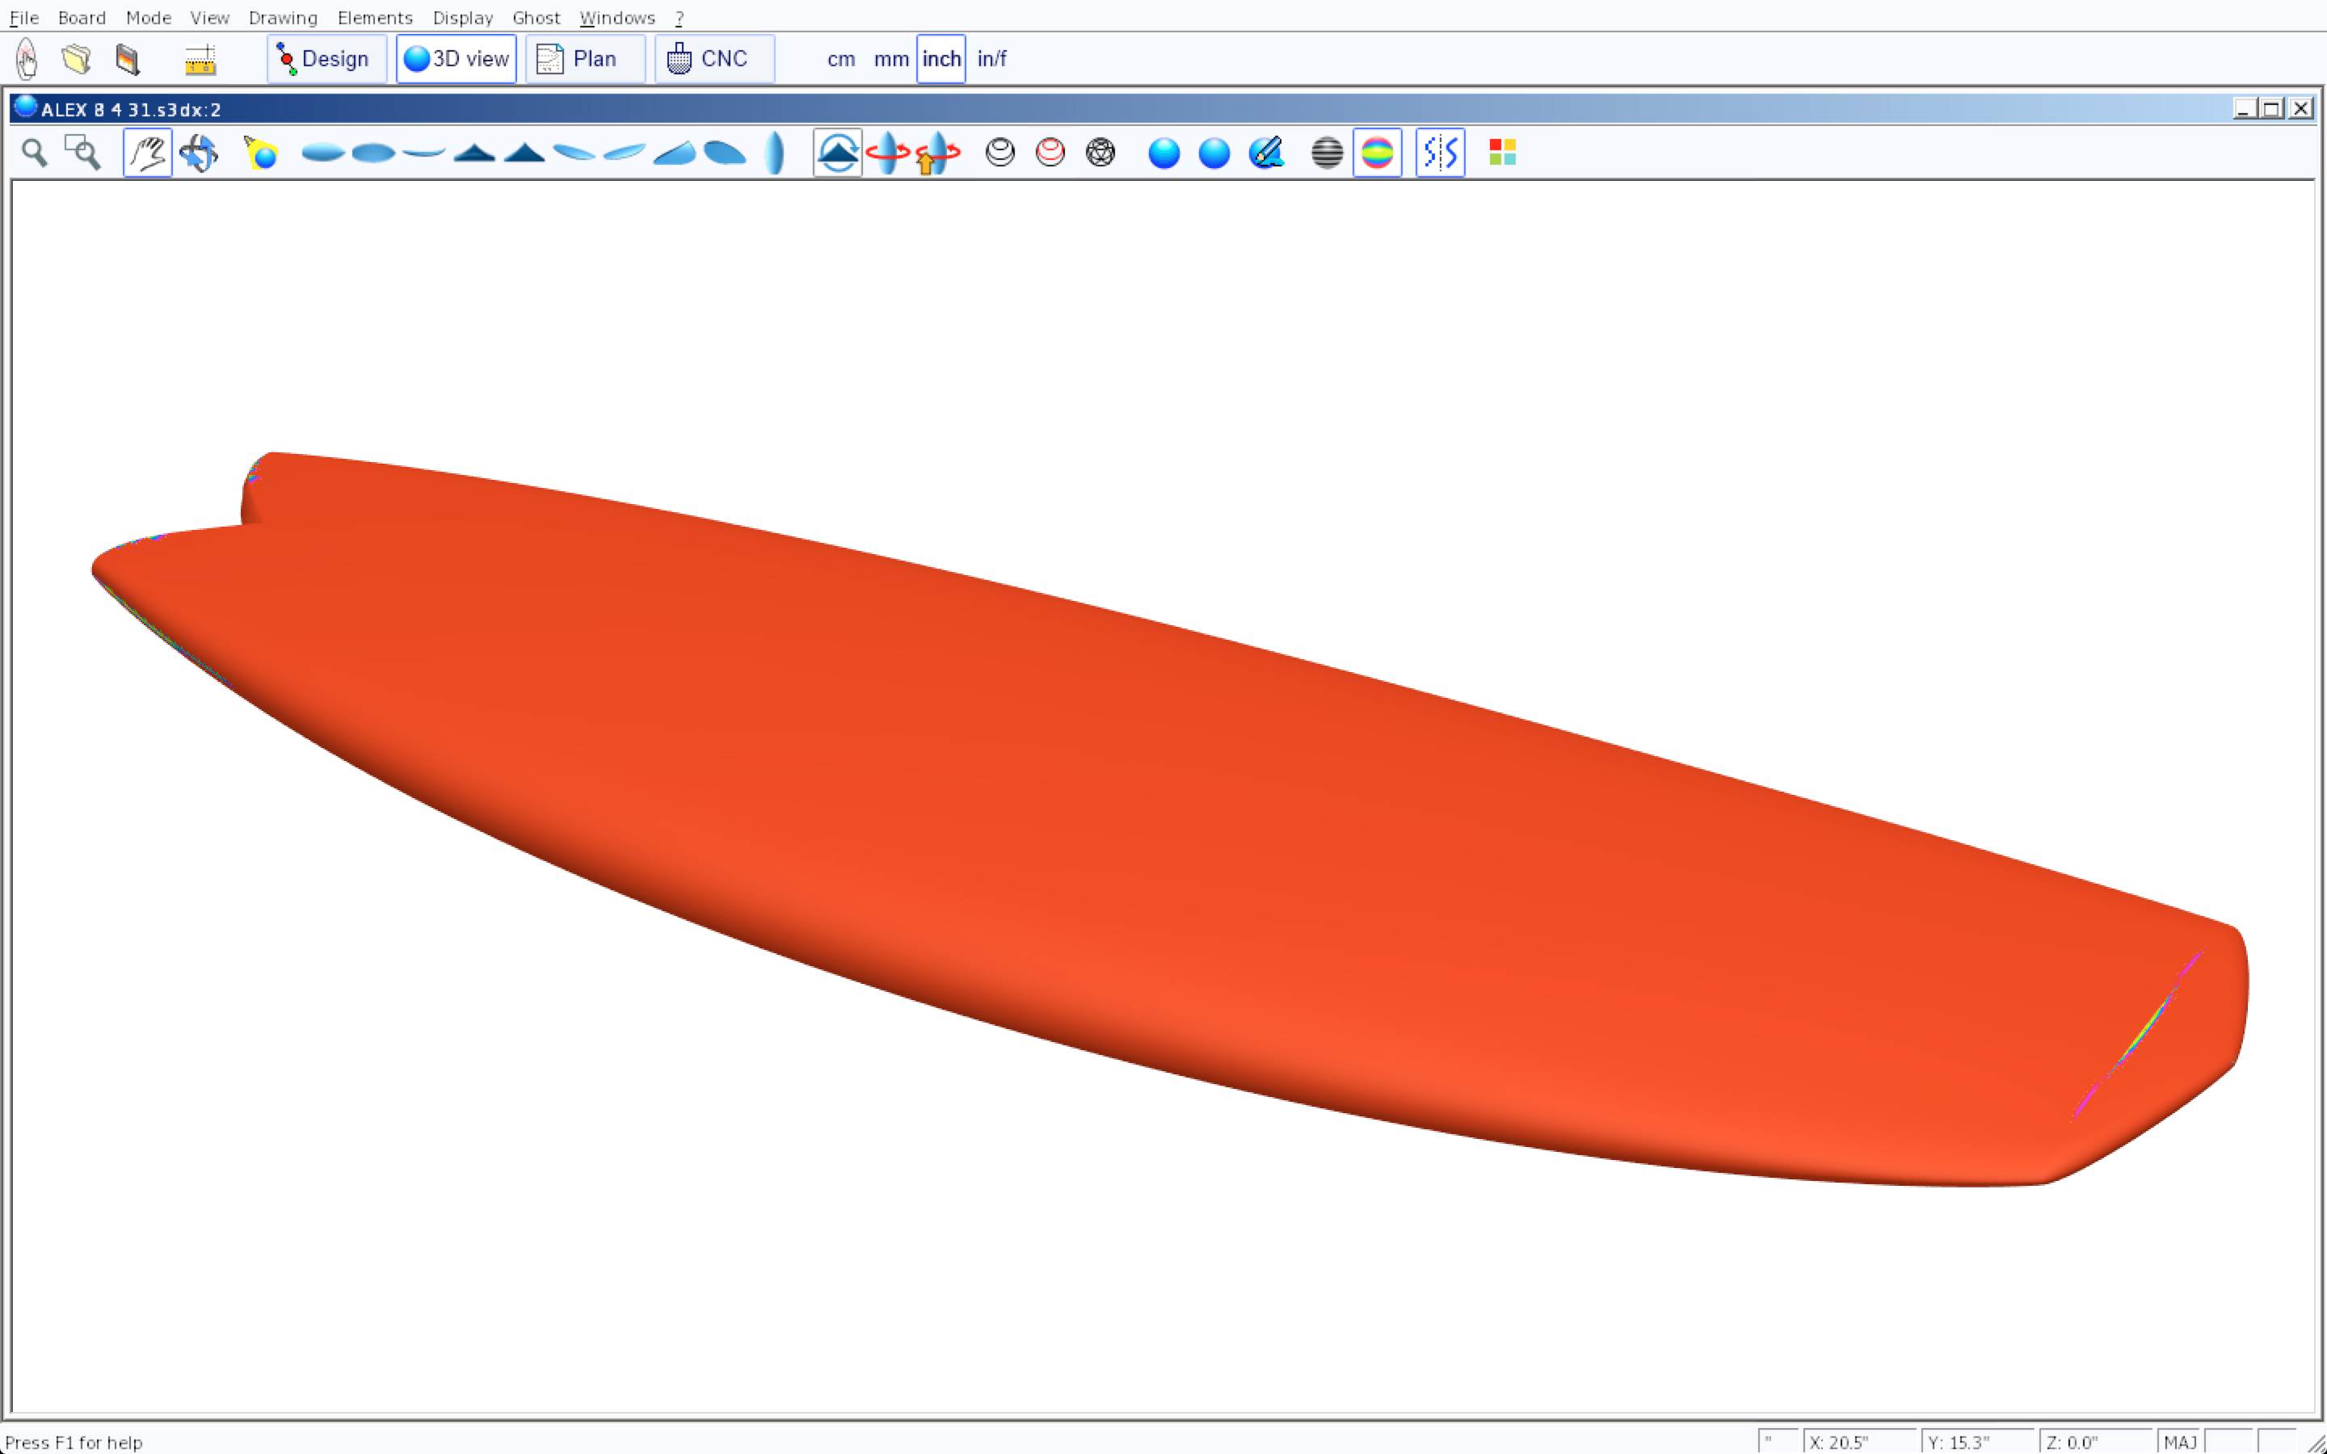Select the inch unit option
Image resolution: width=2327 pixels, height=1454 pixels.
(940, 60)
